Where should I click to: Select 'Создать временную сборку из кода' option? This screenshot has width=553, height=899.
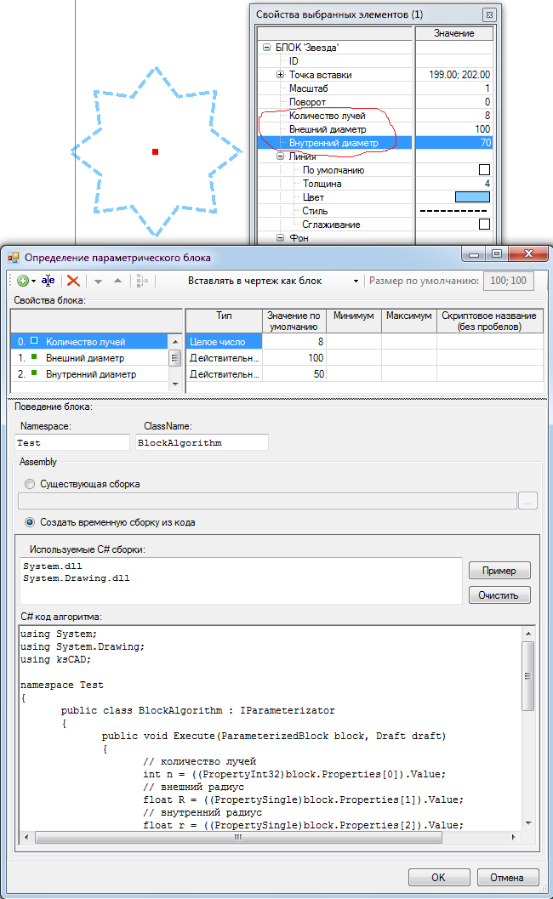point(31,522)
